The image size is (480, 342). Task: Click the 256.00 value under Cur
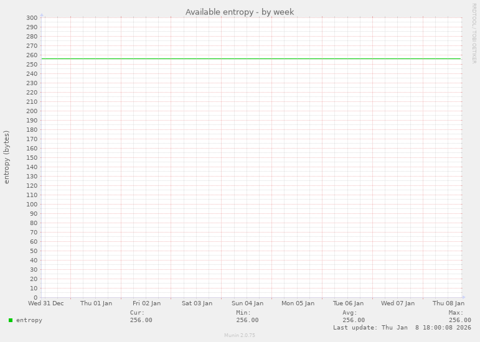pyautogui.click(x=141, y=320)
